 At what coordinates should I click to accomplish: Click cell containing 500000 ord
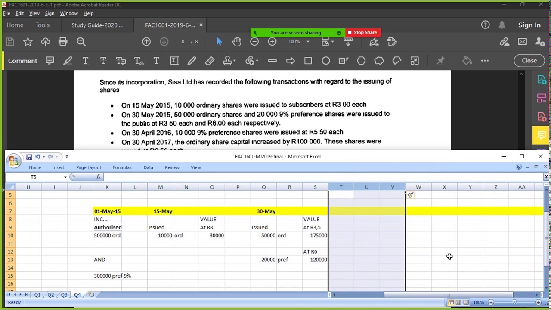[x=107, y=236]
